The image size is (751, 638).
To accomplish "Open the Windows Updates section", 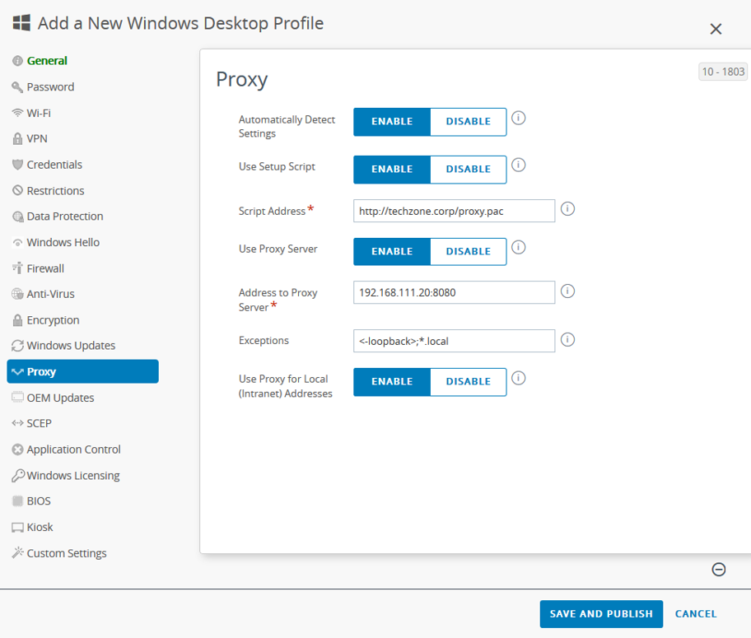I will tap(71, 346).
